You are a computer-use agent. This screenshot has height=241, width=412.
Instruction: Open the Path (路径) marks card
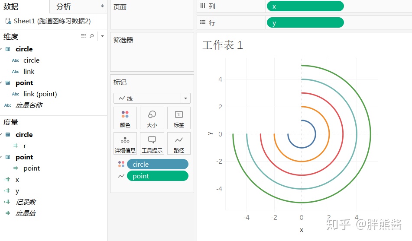[x=178, y=143]
